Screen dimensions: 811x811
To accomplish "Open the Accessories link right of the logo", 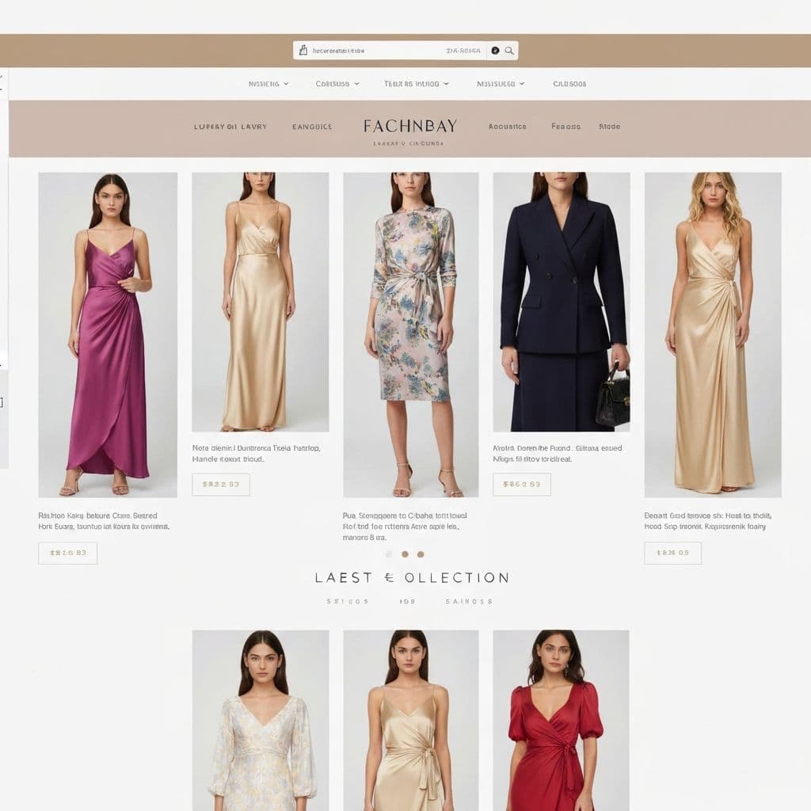I will [x=508, y=127].
